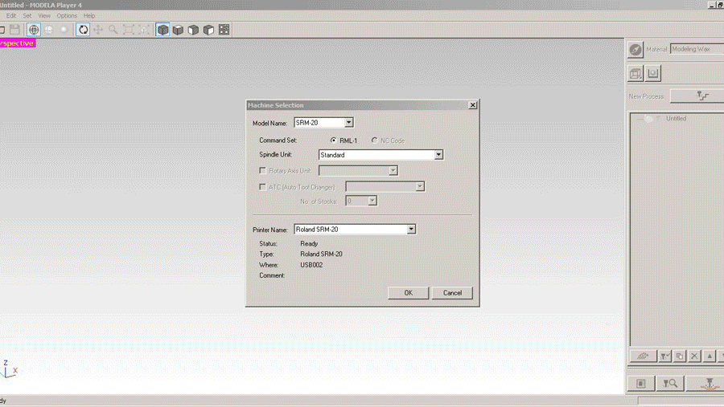Select the NC Code radio button
This screenshot has width=724, height=407.
(x=374, y=140)
